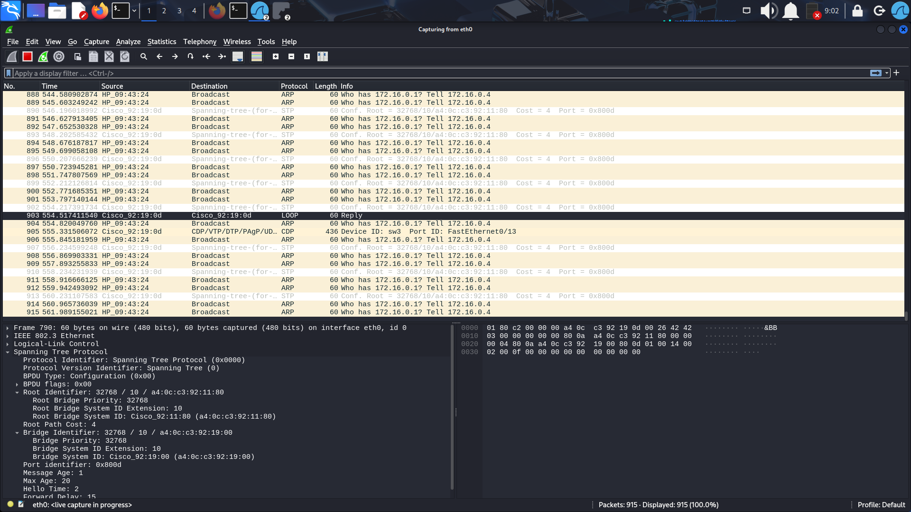Open the Analyze menu
The height and width of the screenshot is (512, 911).
click(128, 42)
